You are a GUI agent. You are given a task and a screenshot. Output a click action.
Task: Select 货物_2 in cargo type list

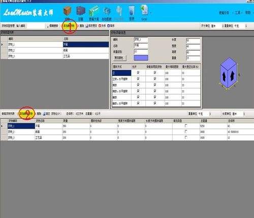coord(35,50)
